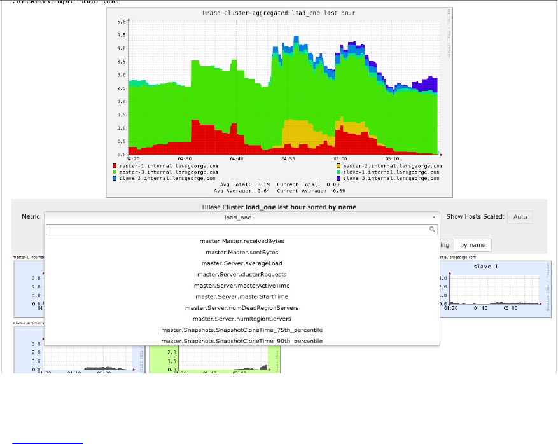Choose master.Server.averageLoad from list
The width and height of the screenshot is (558, 444).
[242, 263]
